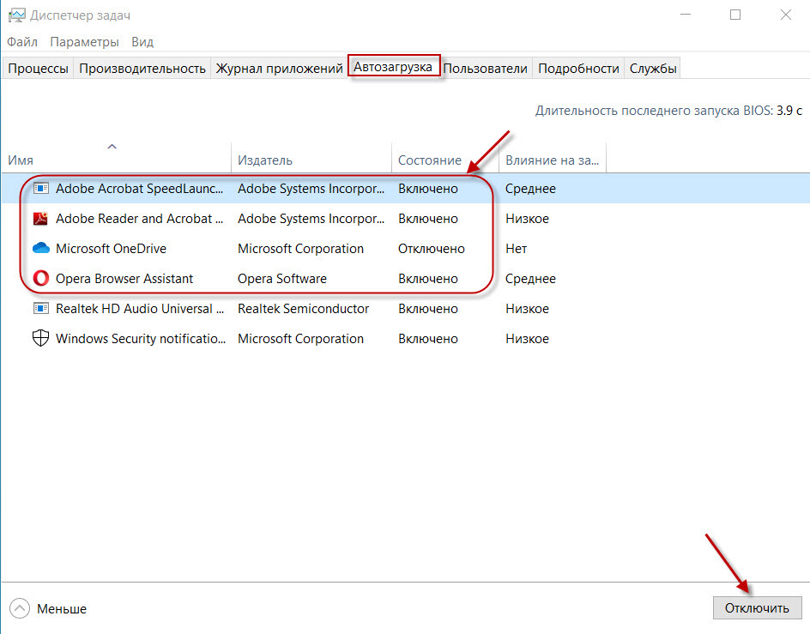Click the Включено status of Windows Security

pos(427,338)
